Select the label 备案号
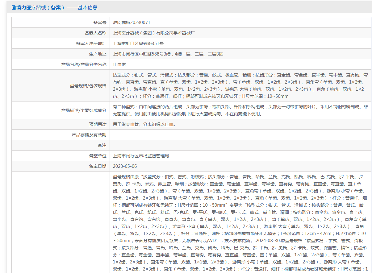This screenshot has width=372, height=273. pyautogui.click(x=100, y=23)
